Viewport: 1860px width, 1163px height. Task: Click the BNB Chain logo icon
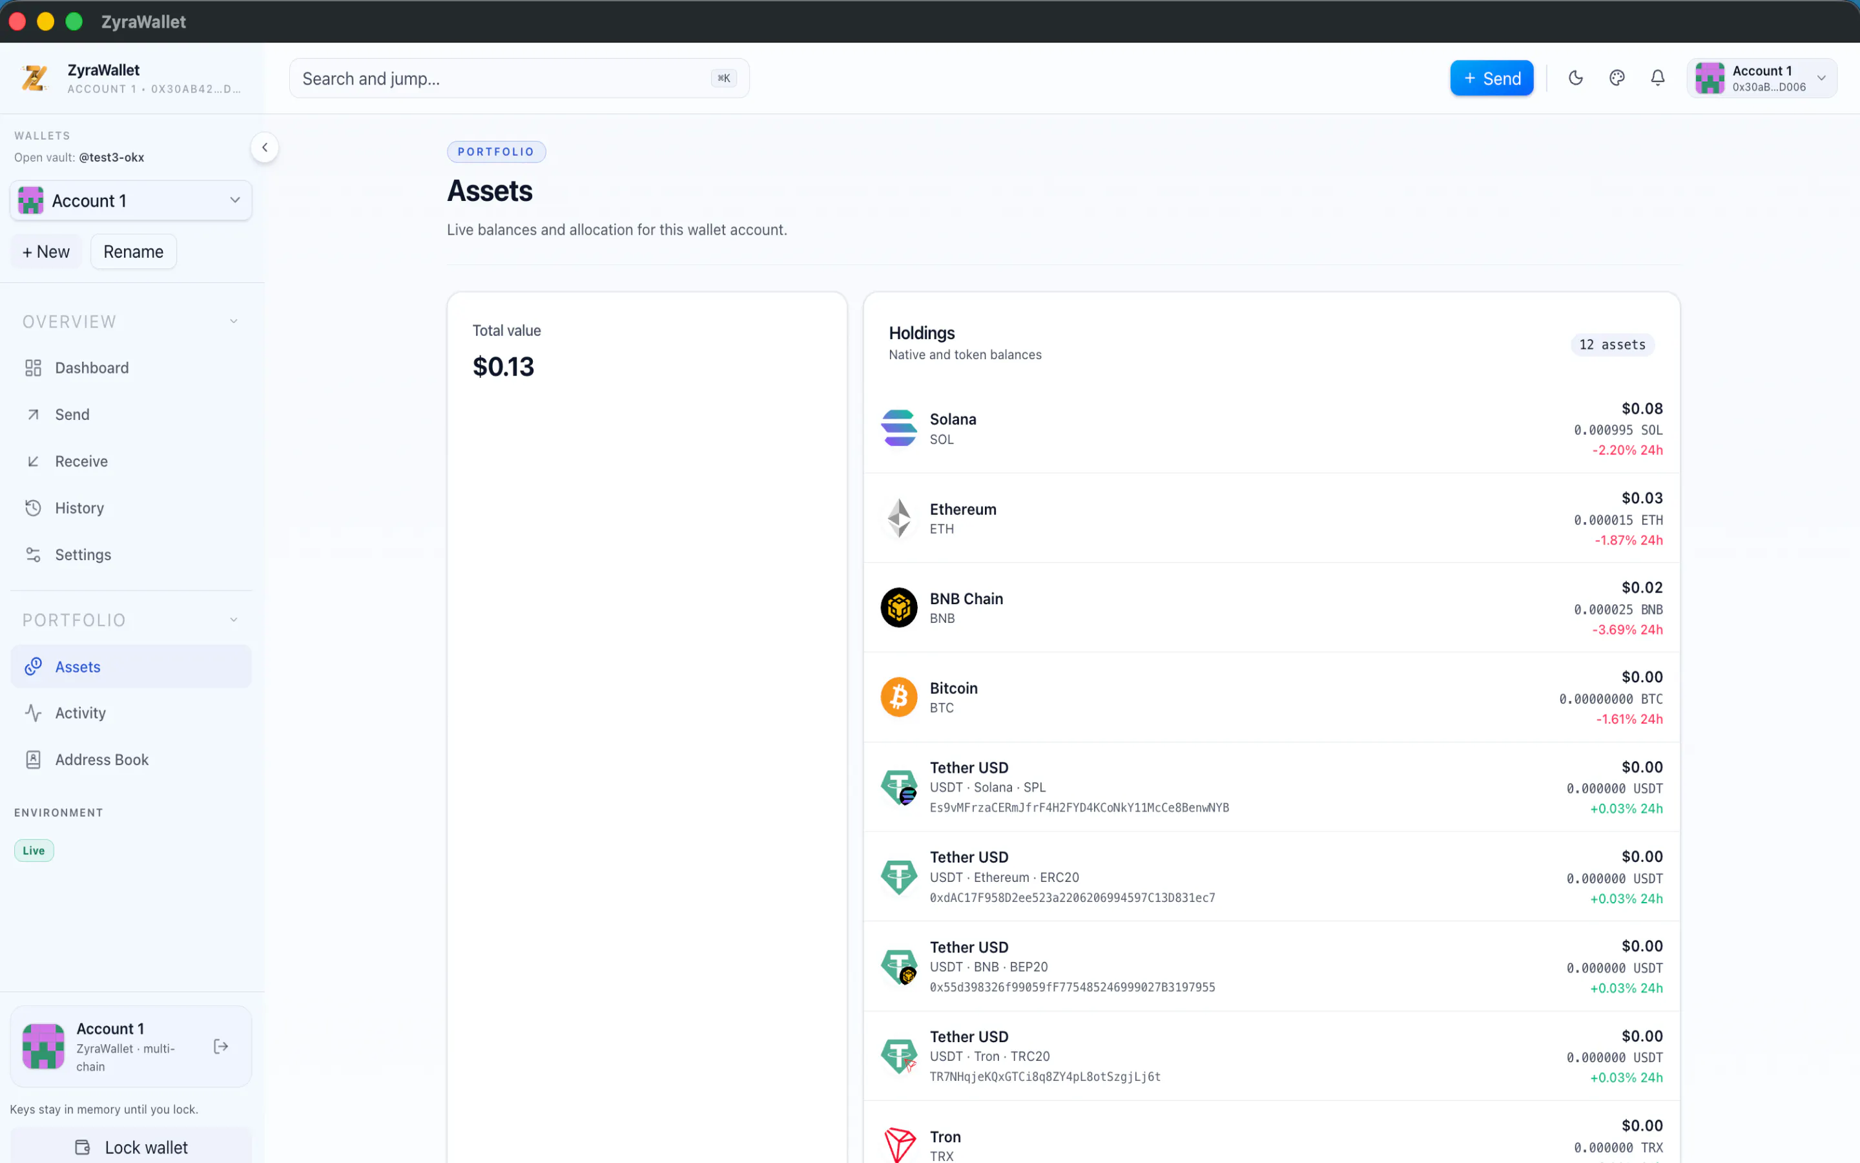[x=898, y=607]
